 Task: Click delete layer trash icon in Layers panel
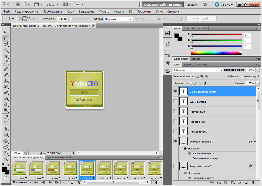[253, 182]
